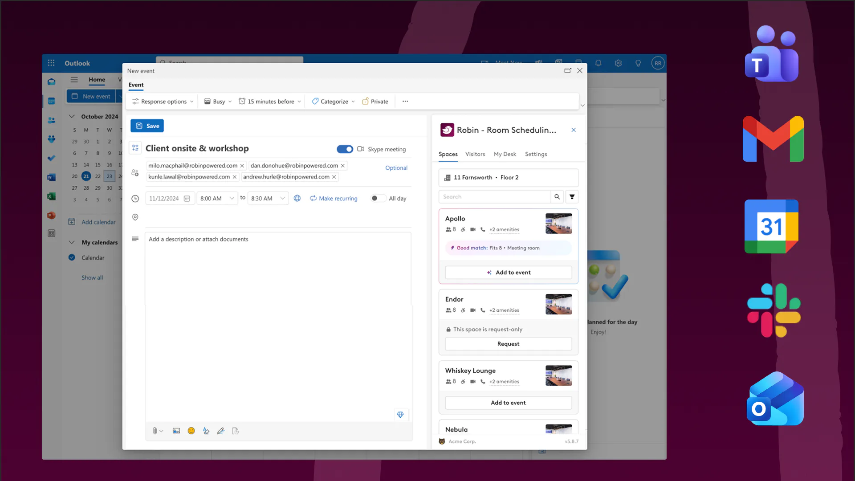Click the Robin spaces Search field

pos(495,196)
